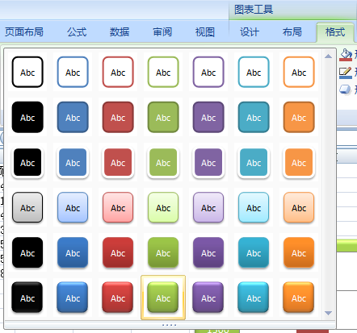Select the green outline white-fill shape style
This screenshot has height=333, width=357.
coord(163,72)
